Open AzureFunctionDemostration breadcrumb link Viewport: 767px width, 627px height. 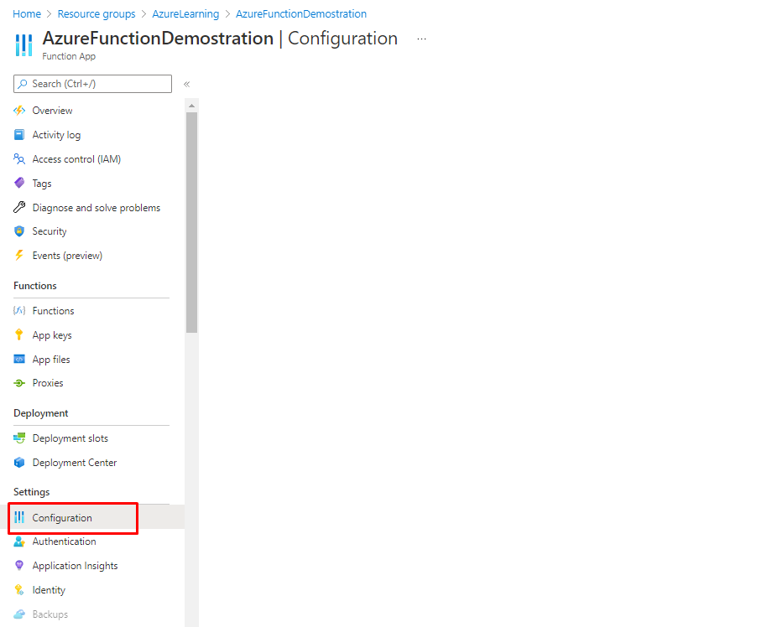[300, 13]
